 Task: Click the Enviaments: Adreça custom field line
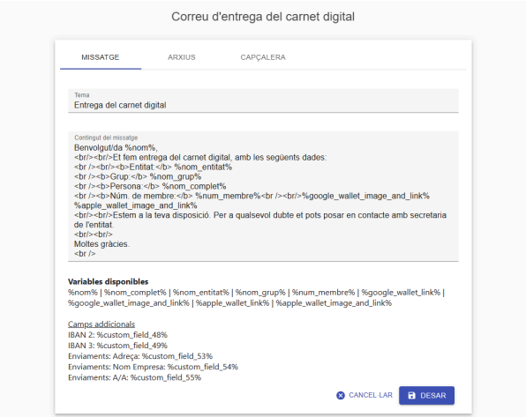140,356
